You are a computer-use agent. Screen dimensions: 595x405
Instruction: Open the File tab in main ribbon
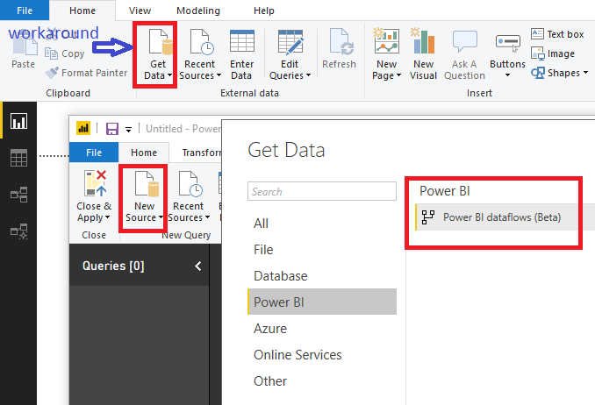pos(25,11)
